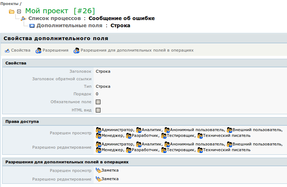This screenshot has height=187, width=287.
Task: Click the Список процессов workflow icon
Action: (x=24, y=19)
